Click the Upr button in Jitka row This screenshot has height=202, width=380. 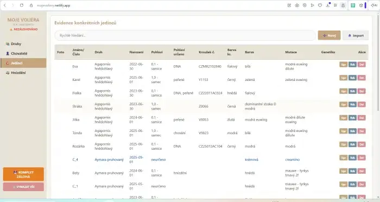click(343, 118)
